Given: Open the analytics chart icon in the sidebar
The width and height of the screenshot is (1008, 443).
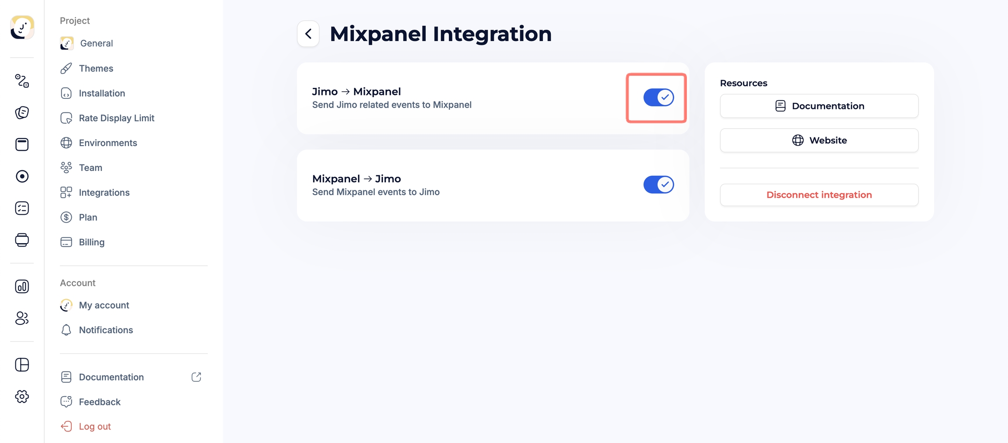Looking at the screenshot, I should (x=22, y=286).
